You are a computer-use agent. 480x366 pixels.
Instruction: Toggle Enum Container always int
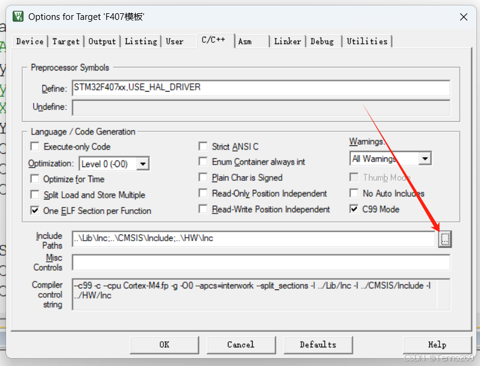point(203,161)
